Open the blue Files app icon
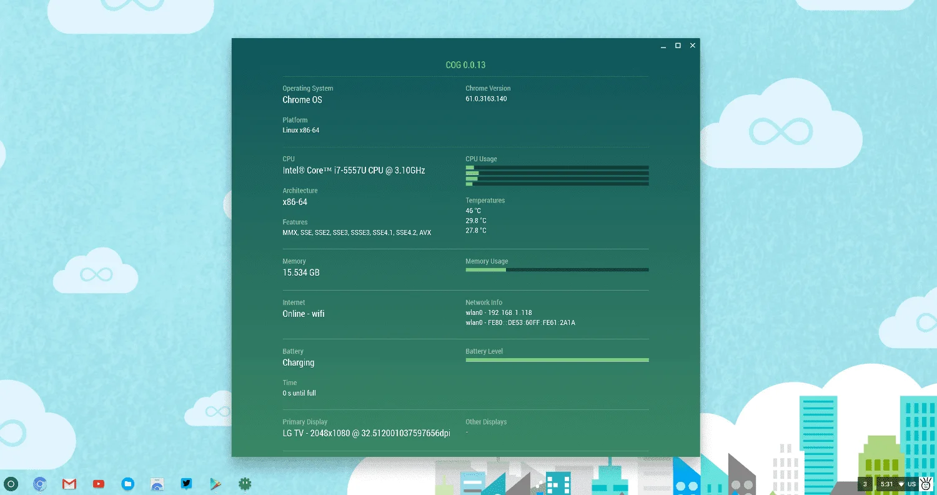937x495 pixels. (128, 484)
